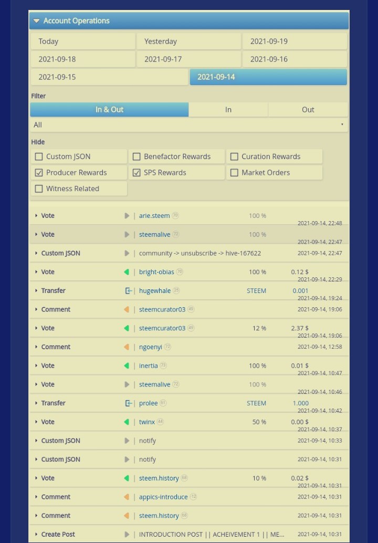This screenshot has width=378, height=543.
Task: Open hugewhale account link
Action: [x=155, y=290]
